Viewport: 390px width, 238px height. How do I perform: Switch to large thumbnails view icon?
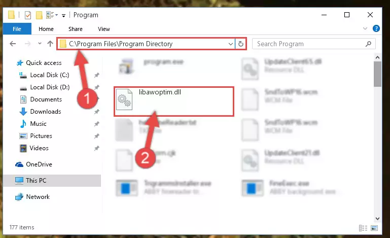pos(374,228)
